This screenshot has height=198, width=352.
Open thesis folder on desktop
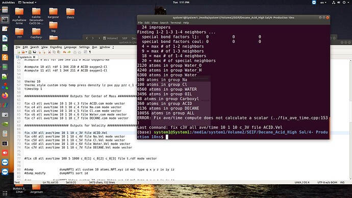[x=70, y=13]
